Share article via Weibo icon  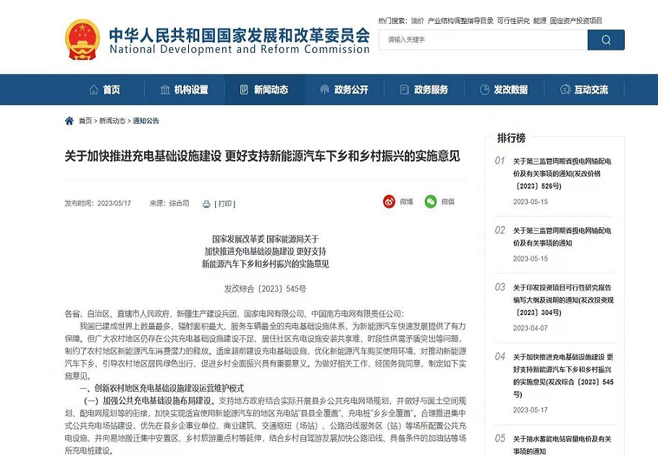click(x=389, y=201)
